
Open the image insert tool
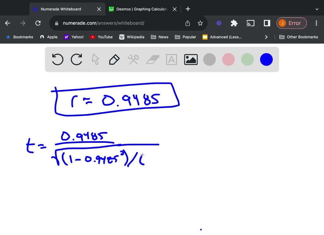pos(190,59)
